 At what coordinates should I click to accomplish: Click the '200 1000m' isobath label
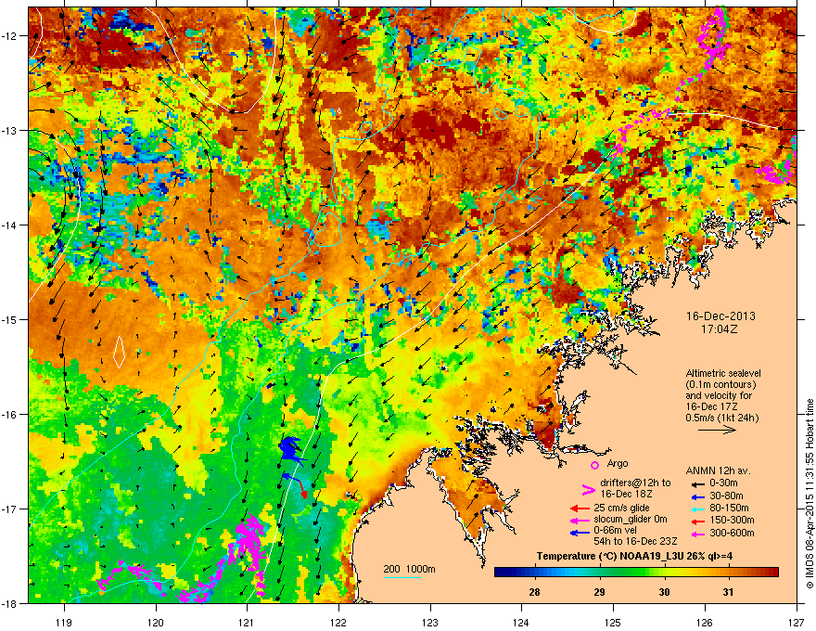pyautogui.click(x=409, y=569)
